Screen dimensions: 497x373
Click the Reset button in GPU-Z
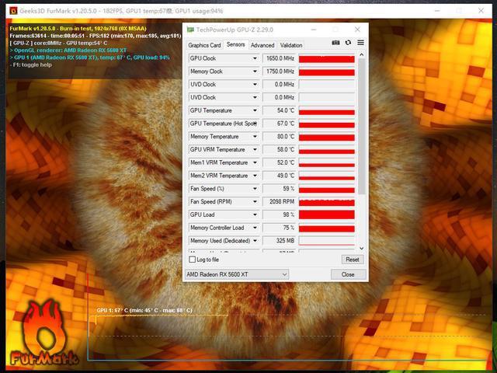click(353, 260)
